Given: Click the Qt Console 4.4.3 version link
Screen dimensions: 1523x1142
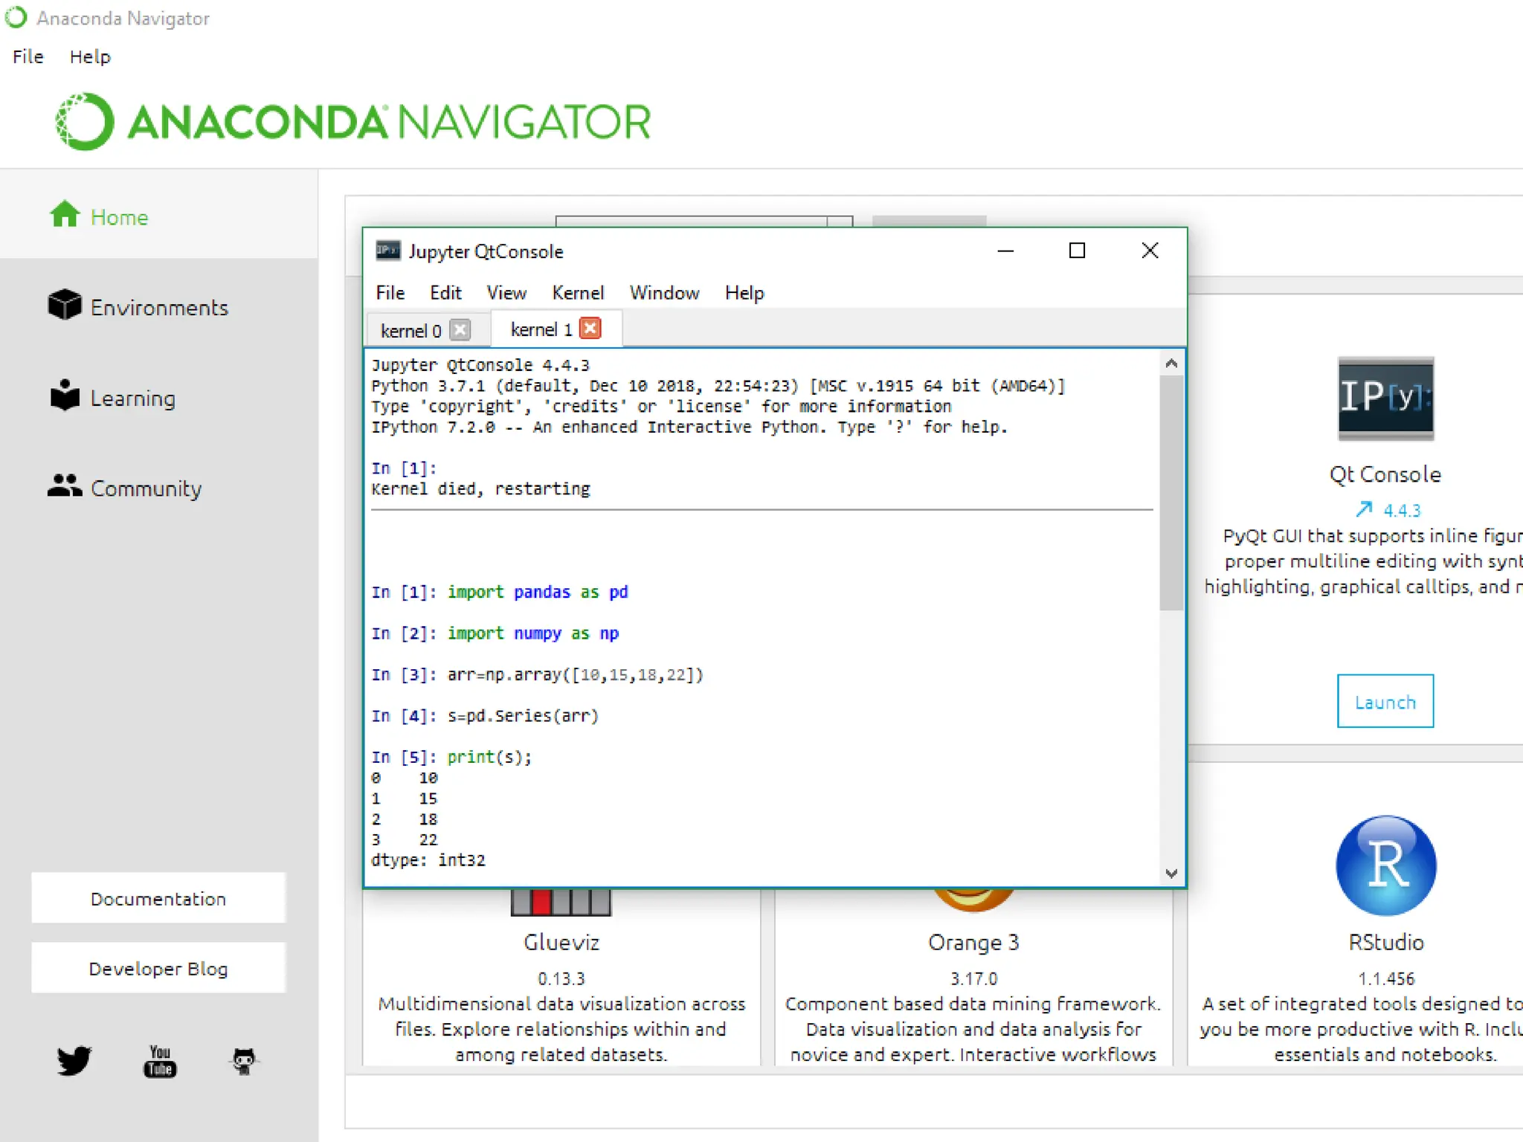Looking at the screenshot, I should (1402, 510).
